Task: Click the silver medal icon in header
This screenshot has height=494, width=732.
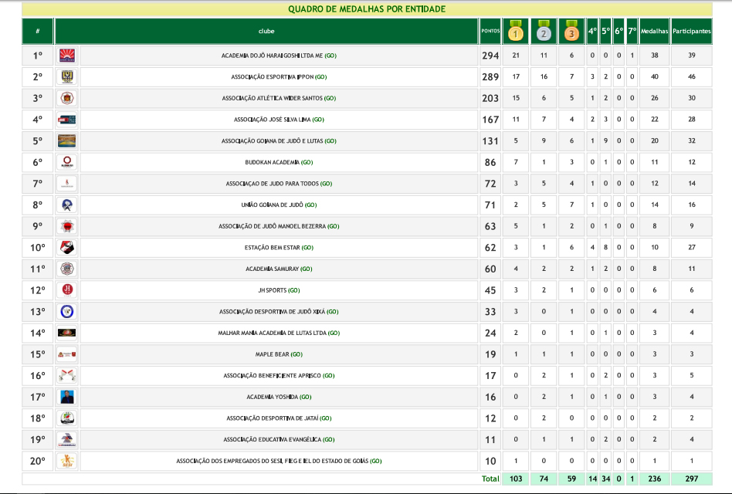Action: click(544, 32)
